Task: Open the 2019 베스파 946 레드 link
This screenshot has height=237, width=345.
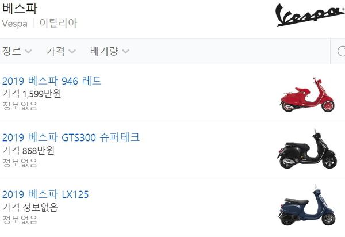Action: (x=52, y=81)
